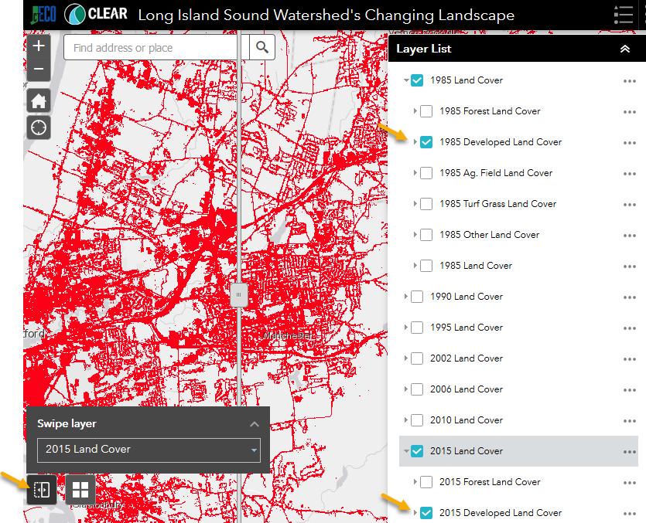646x523 pixels.
Task: Open the basemap gallery grid icon
Action: click(x=80, y=490)
